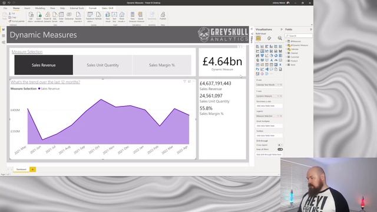Expand the #Measures table in Fields
Screen dimensions: 377x212
(x=286, y=41)
